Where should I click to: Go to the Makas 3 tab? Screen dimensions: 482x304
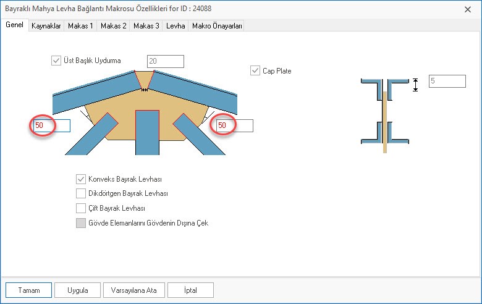point(146,26)
